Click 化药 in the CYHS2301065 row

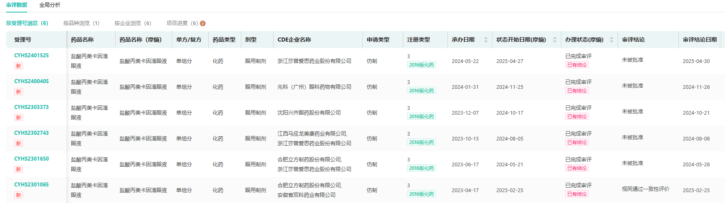pyautogui.click(x=218, y=190)
